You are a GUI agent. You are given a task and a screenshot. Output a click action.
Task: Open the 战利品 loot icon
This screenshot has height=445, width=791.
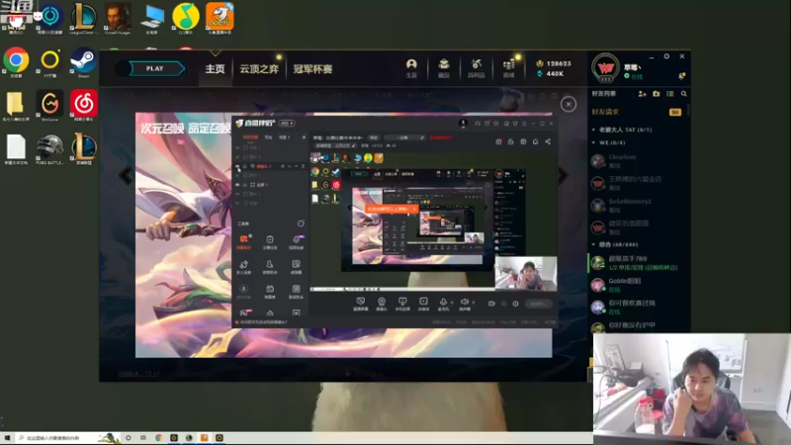[476, 68]
